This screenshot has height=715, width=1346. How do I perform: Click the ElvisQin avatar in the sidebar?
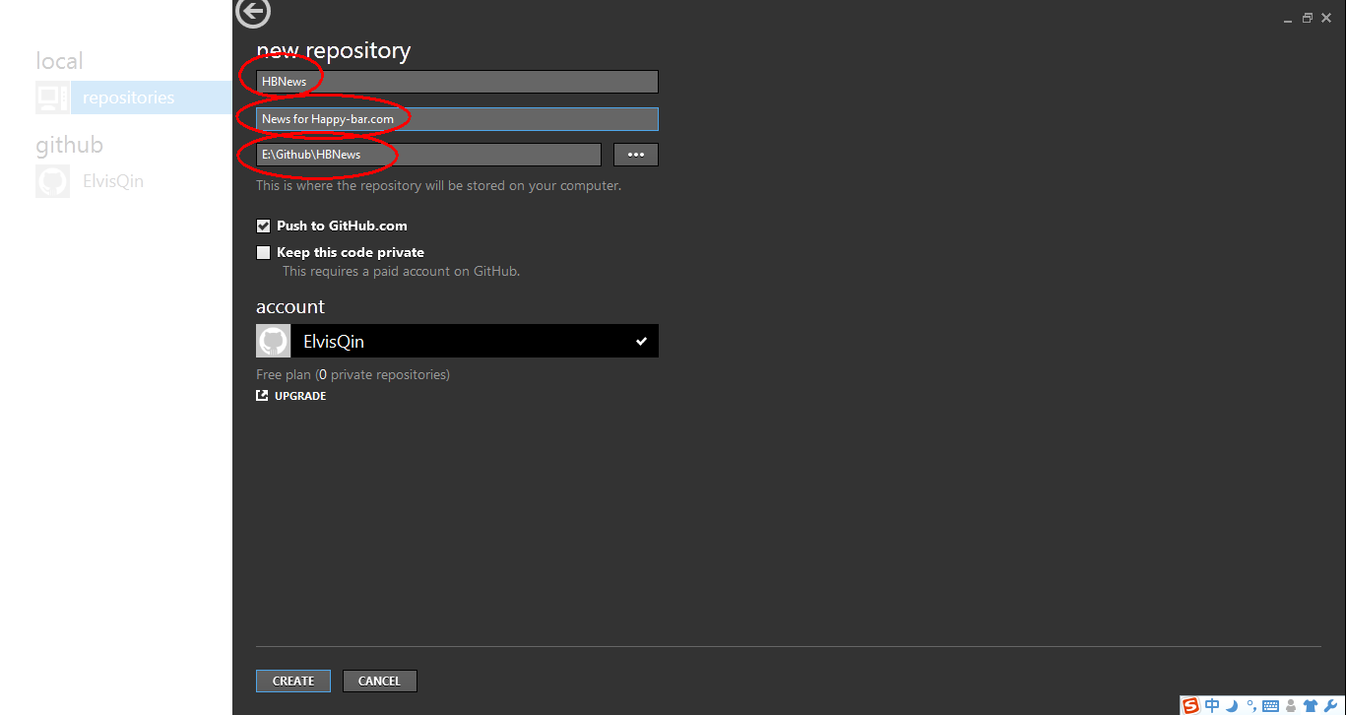pyautogui.click(x=52, y=181)
